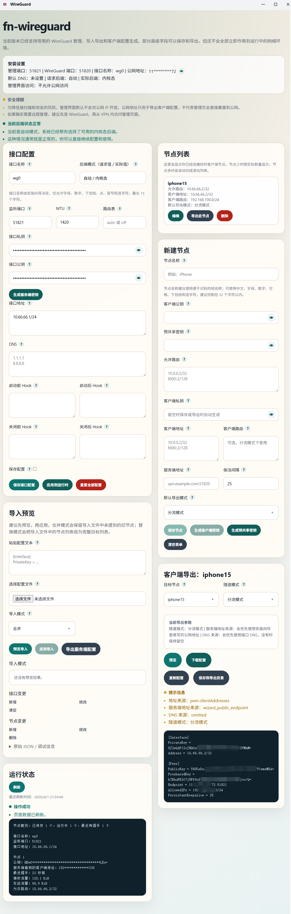Show the 接口公钥 value
The height and width of the screenshot is (914, 291).
138,278
